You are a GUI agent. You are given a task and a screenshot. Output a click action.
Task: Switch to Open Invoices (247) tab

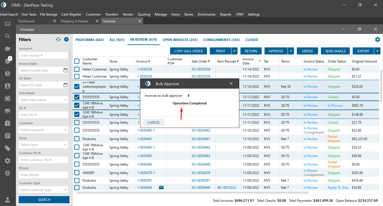tap(180, 40)
